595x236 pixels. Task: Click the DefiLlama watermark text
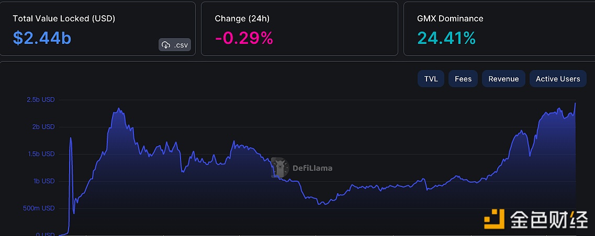coord(313,168)
